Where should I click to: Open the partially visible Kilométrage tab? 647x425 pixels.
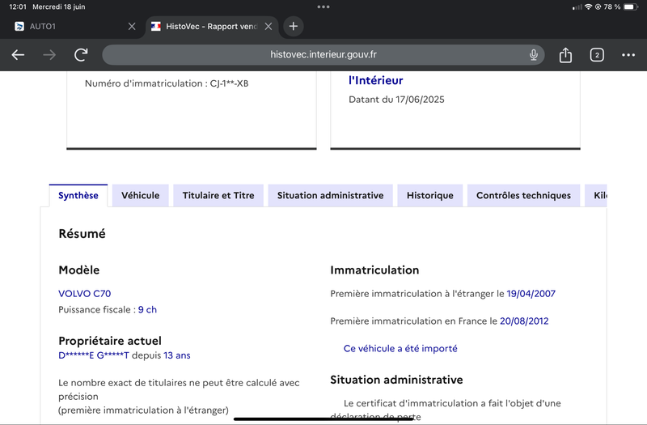(x=596, y=195)
